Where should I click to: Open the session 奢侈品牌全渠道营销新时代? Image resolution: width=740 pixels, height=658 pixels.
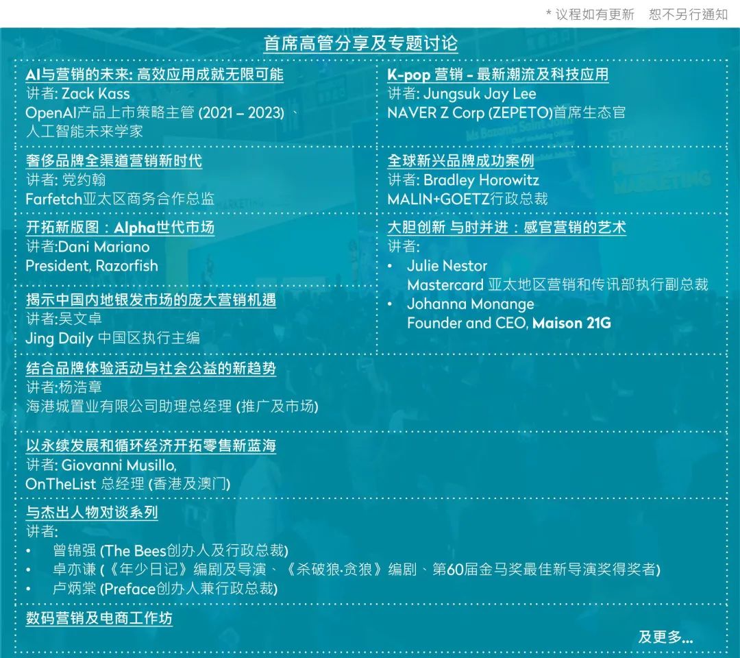point(114,160)
